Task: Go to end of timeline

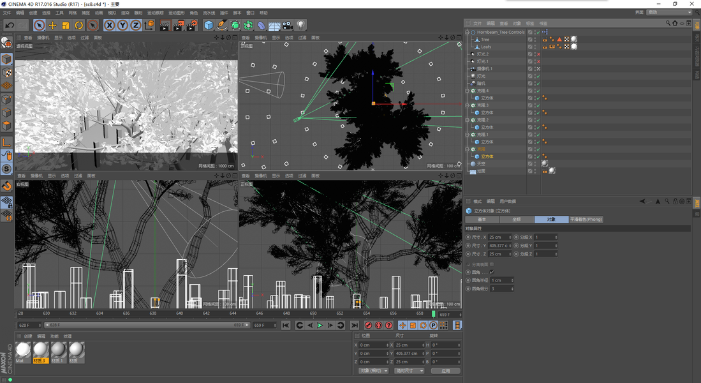Action: point(355,326)
